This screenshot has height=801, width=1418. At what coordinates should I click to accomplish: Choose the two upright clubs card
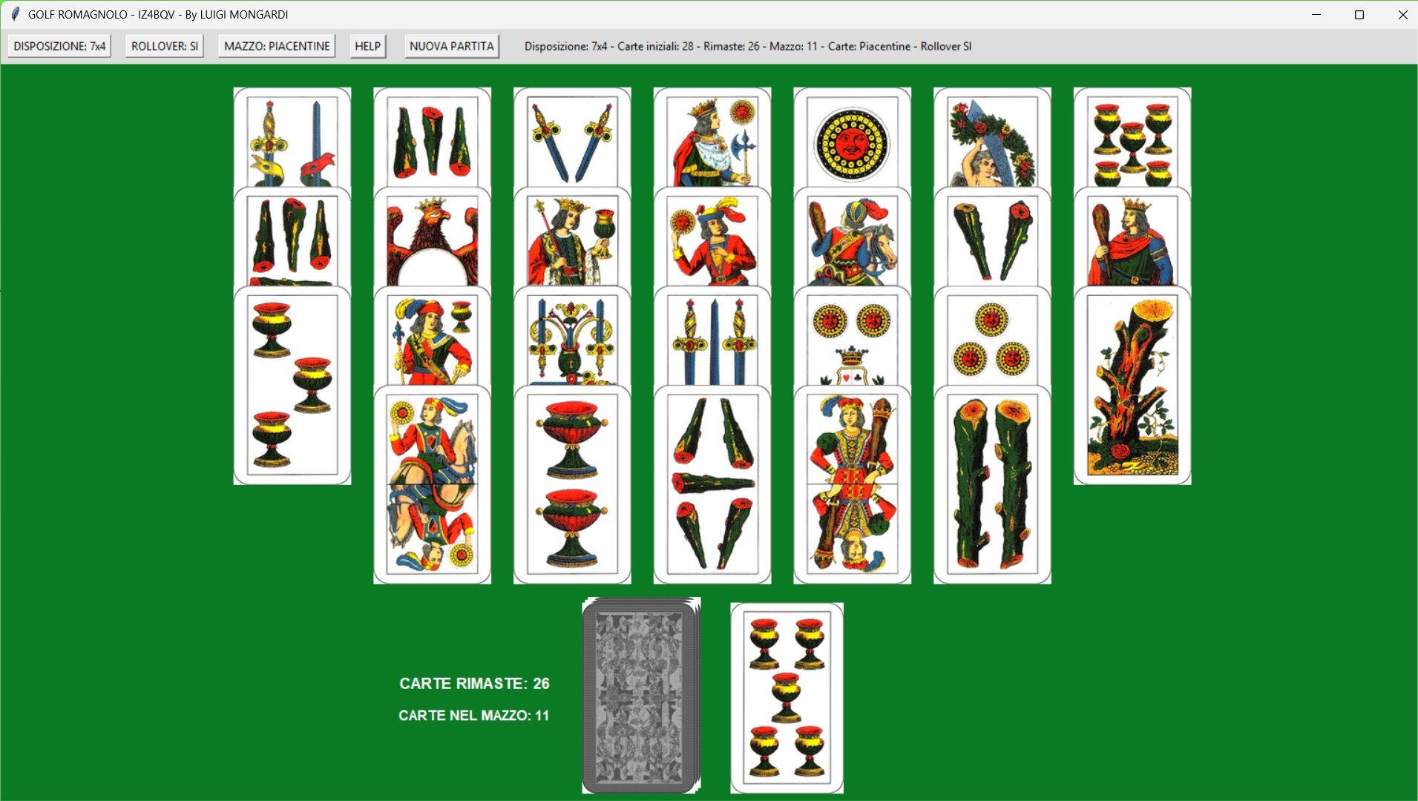coord(992,484)
